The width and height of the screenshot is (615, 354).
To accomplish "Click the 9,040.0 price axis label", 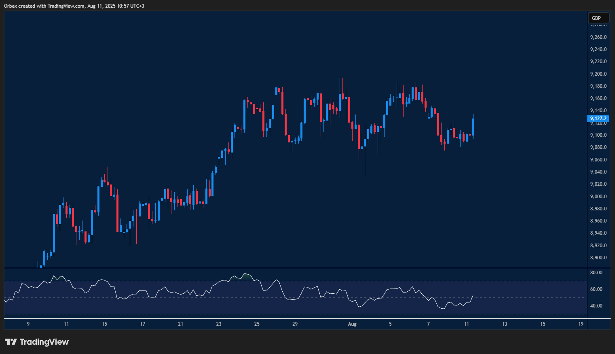I will pos(598,172).
